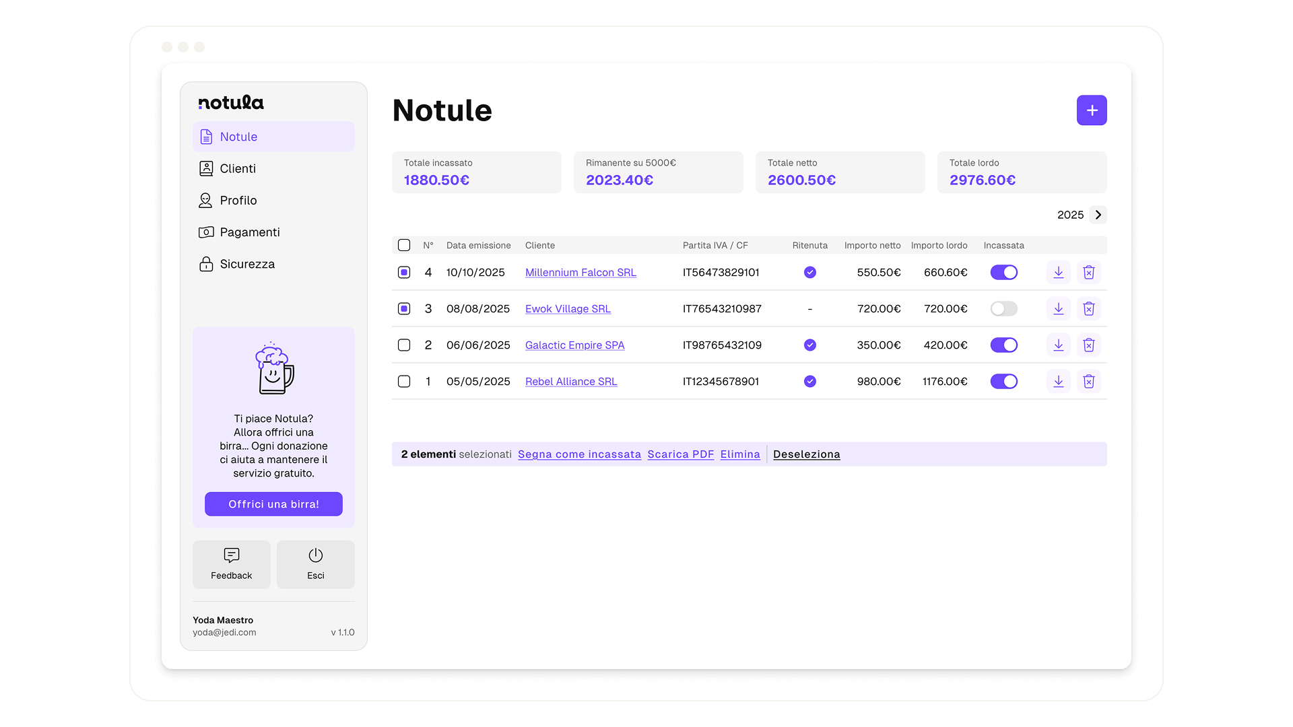This screenshot has width=1293, height=727.
Task: Click the plus icon to add a new notula
Action: point(1091,110)
